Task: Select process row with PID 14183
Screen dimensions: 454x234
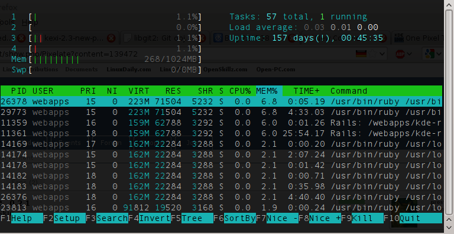Action: [222, 186]
